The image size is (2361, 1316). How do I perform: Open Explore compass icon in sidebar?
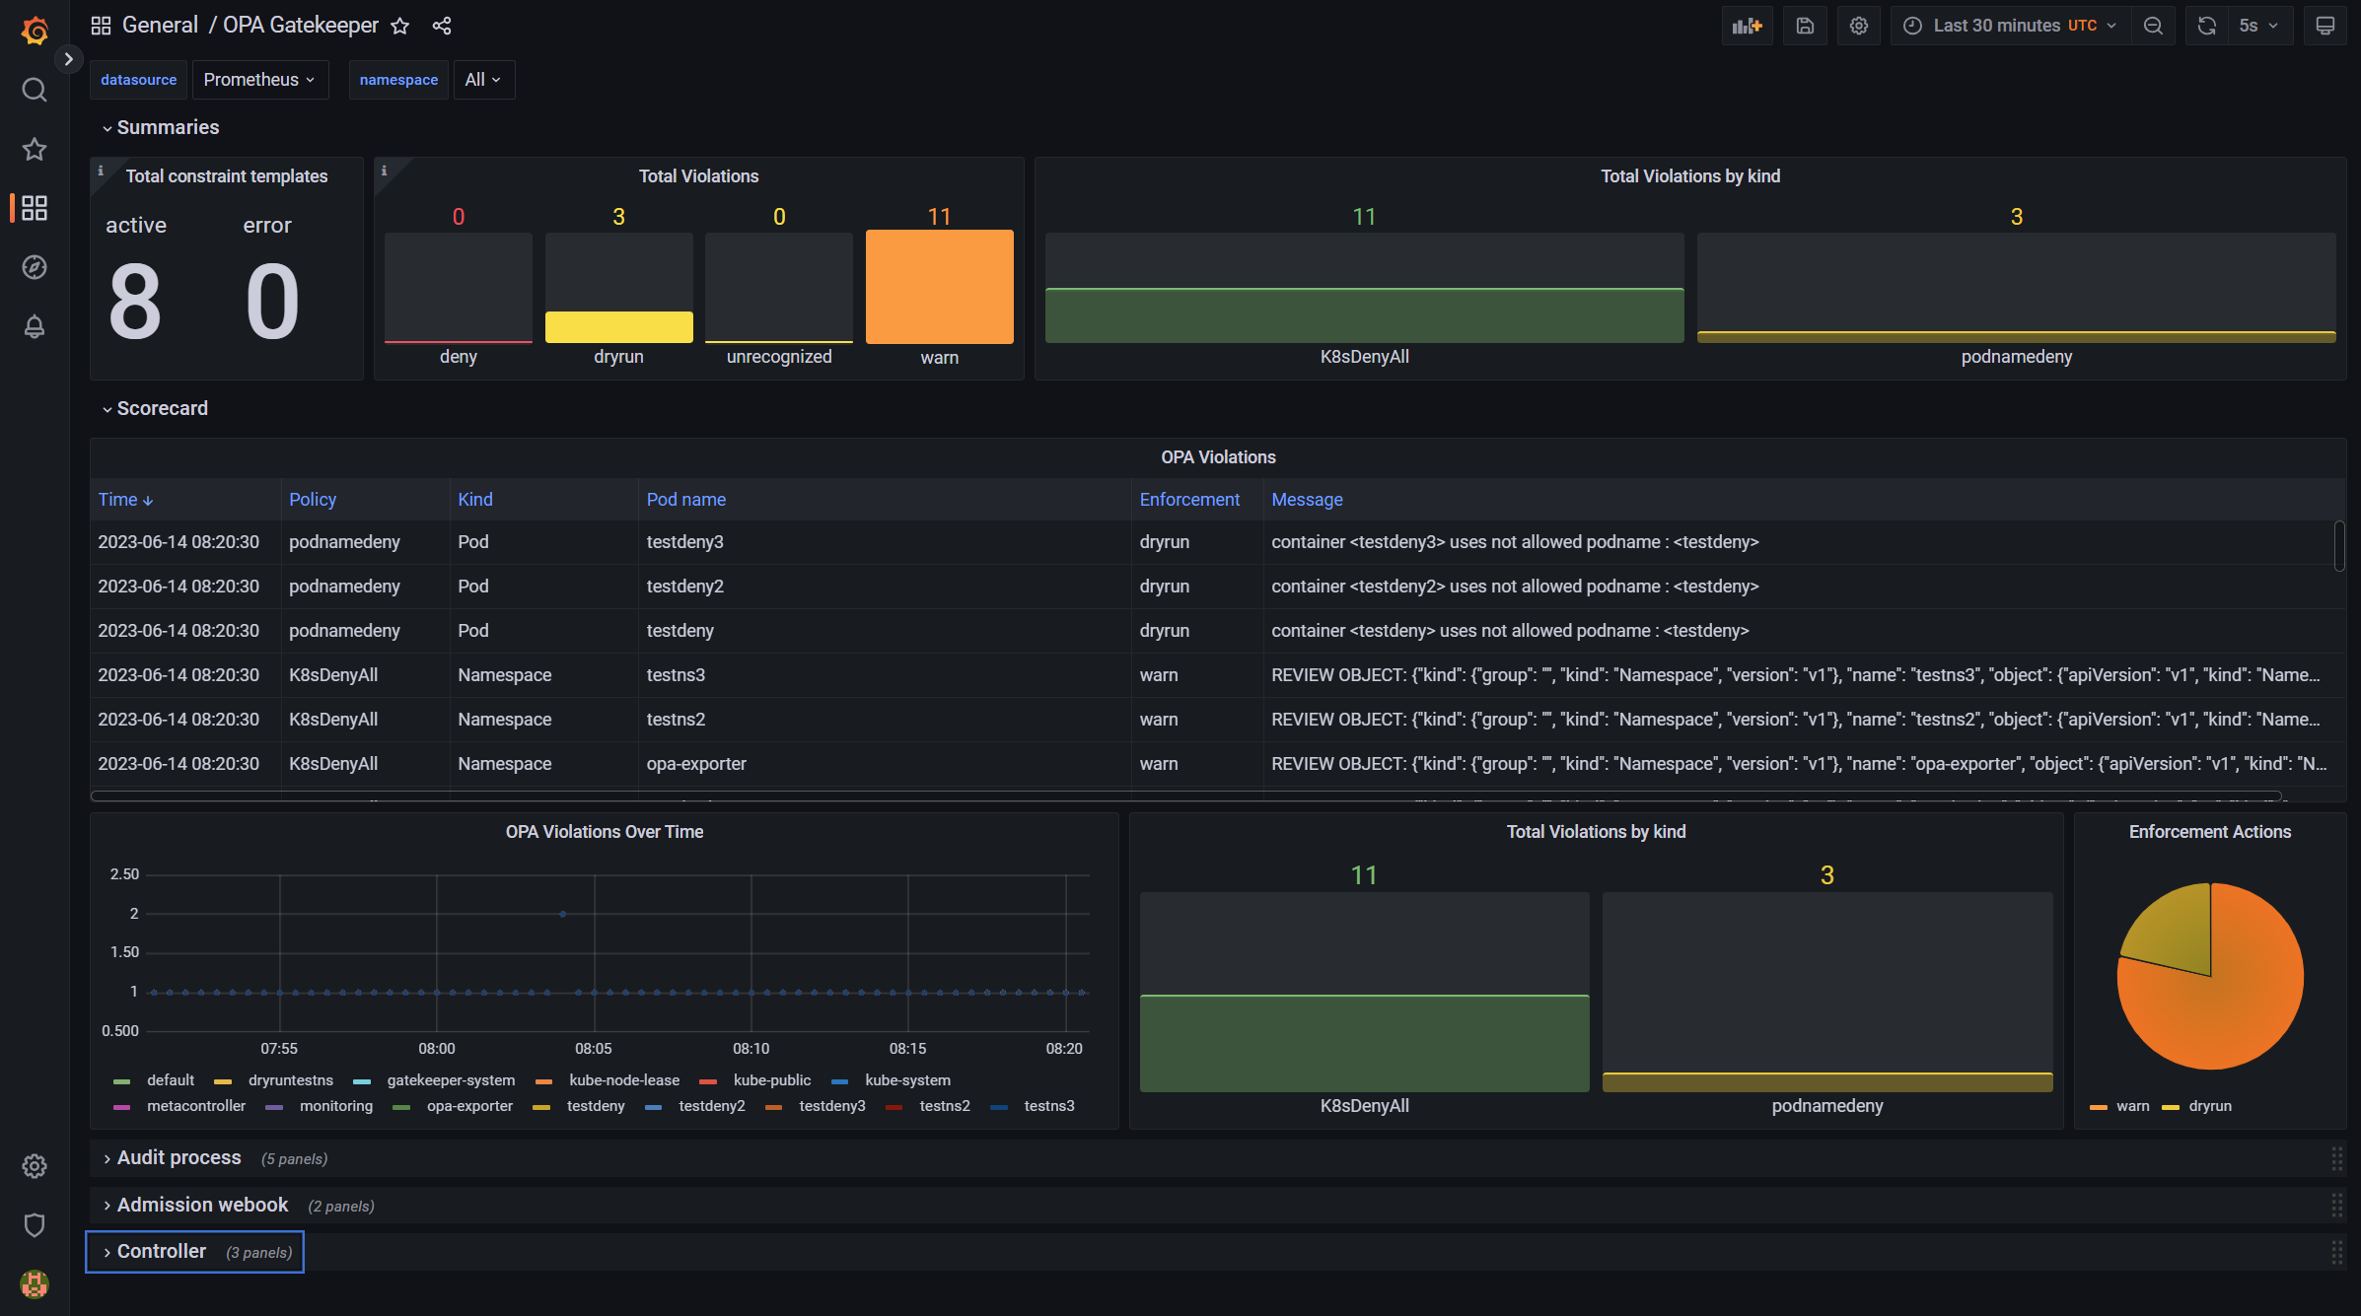coord(35,267)
